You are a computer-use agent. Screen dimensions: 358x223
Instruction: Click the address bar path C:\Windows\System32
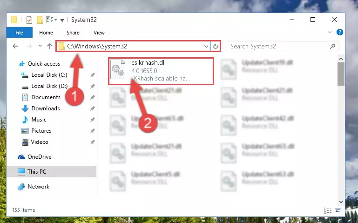(x=97, y=47)
